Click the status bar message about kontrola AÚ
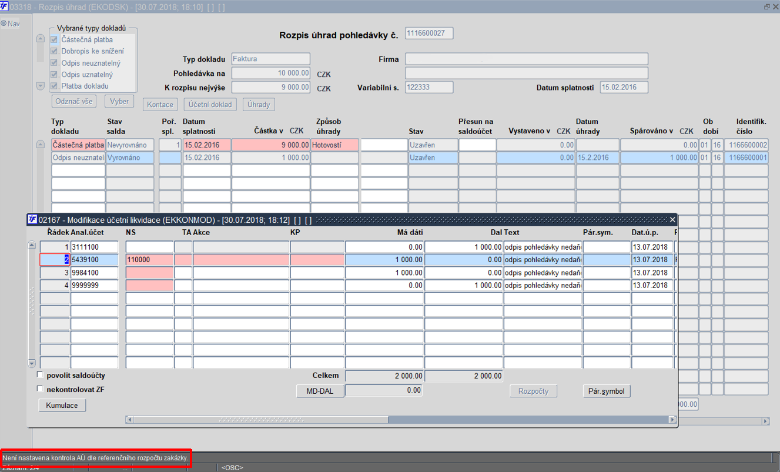Image resolution: width=780 pixels, height=472 pixels. (95, 457)
